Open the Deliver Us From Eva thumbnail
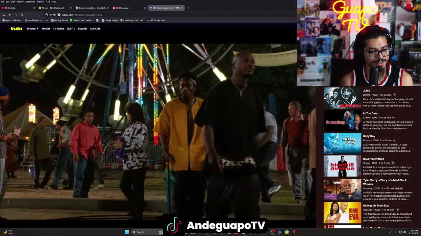Screen dimensions: 421x236 342,213
